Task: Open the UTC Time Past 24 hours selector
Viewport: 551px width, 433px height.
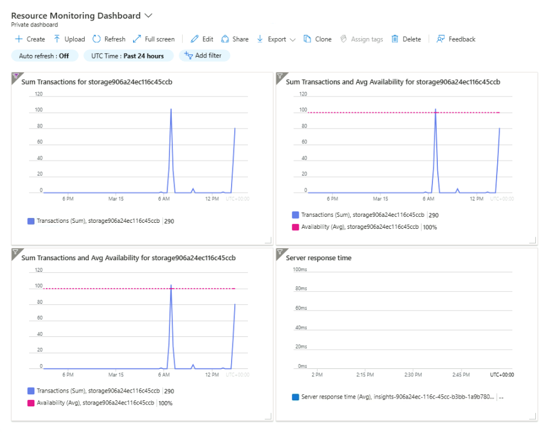Action: [x=128, y=56]
